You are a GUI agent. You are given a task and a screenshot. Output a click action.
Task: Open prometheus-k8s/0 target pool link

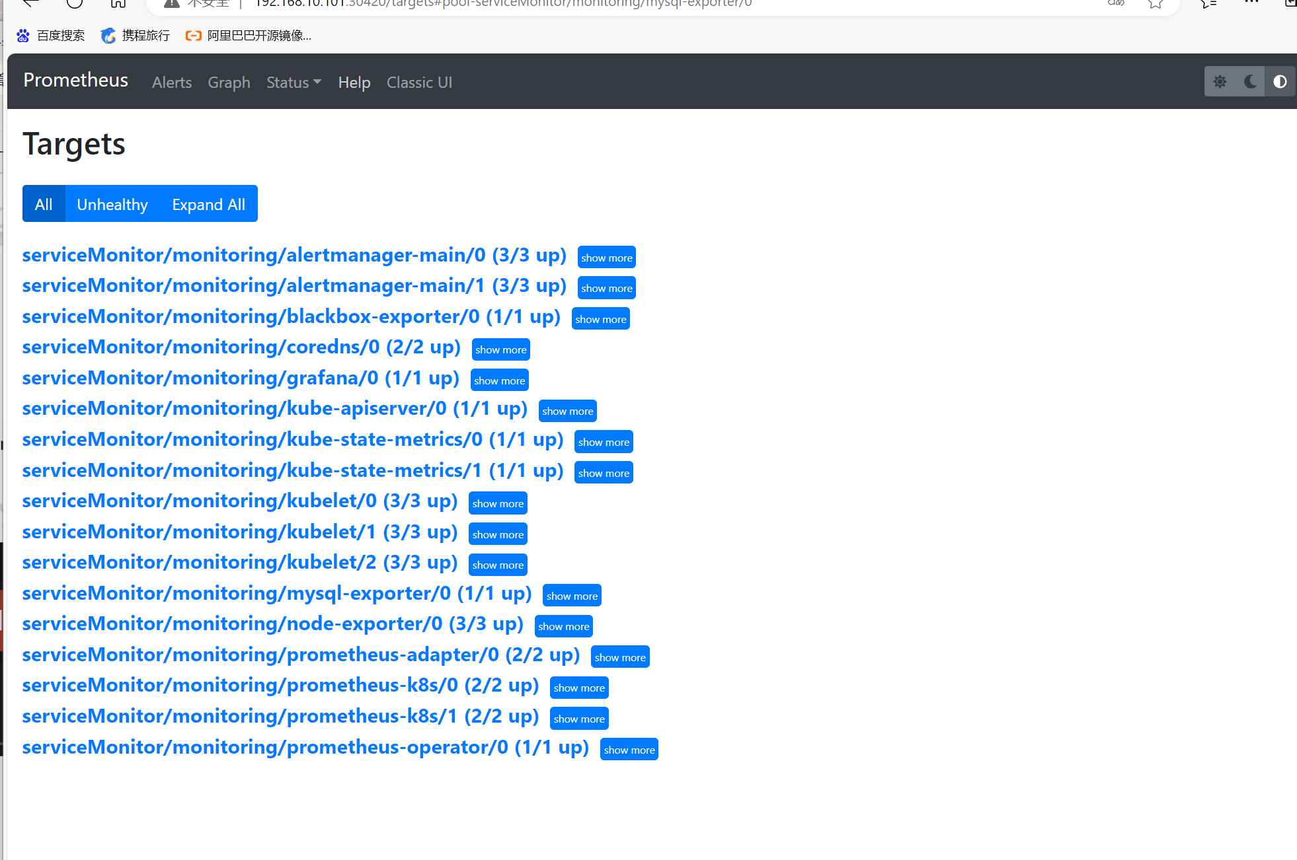tap(280, 686)
